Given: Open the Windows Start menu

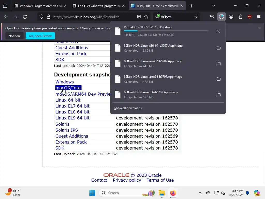Looking at the screenshot, I should coord(92,193).
